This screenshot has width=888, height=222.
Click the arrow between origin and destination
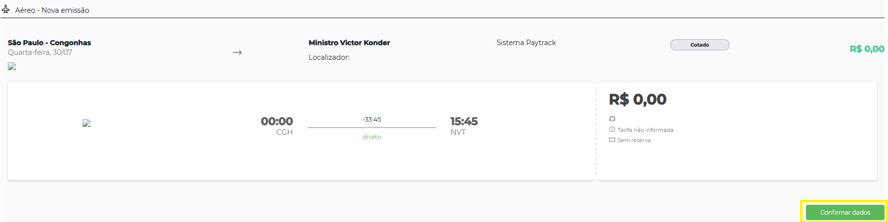237,52
